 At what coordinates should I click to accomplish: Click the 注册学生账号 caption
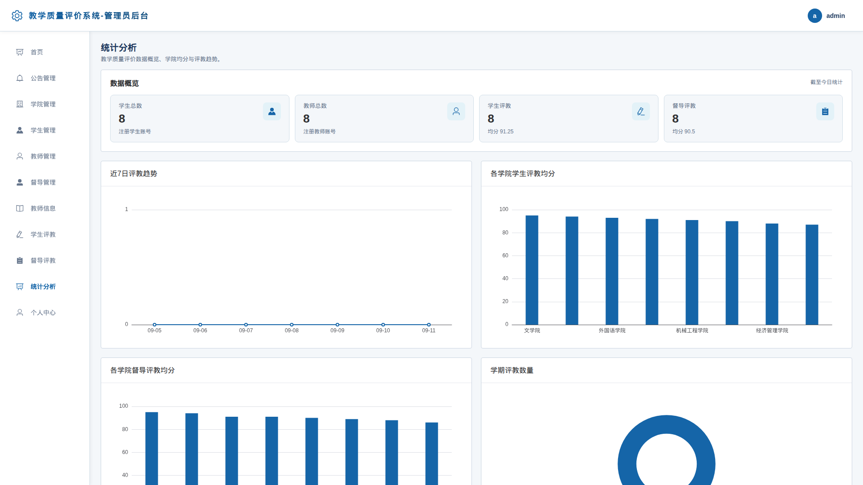click(135, 132)
